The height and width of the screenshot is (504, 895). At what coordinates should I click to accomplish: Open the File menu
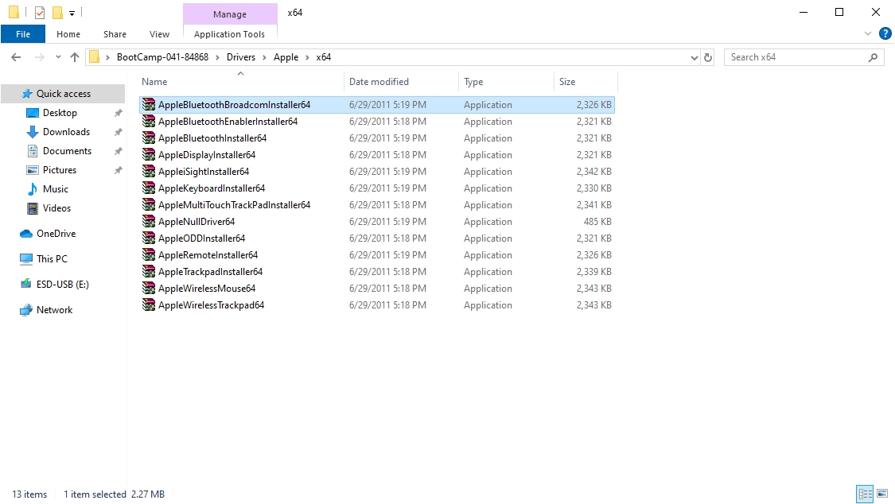(23, 34)
